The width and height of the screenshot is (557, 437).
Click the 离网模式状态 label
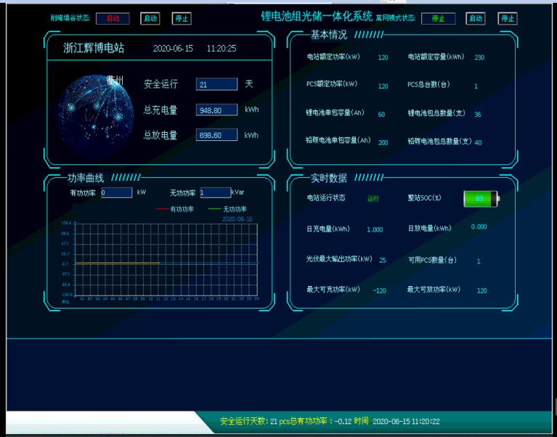click(x=395, y=17)
